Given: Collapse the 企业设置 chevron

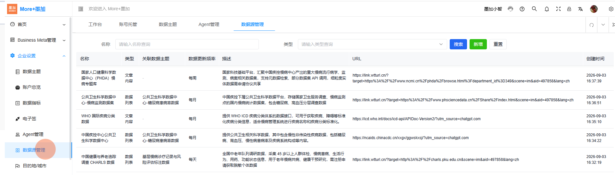Looking at the screenshot, I should (64, 56).
